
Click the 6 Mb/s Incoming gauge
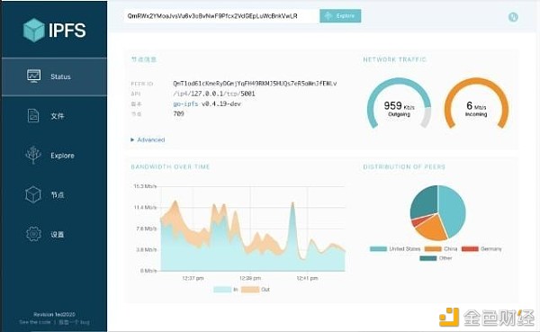coord(476,104)
